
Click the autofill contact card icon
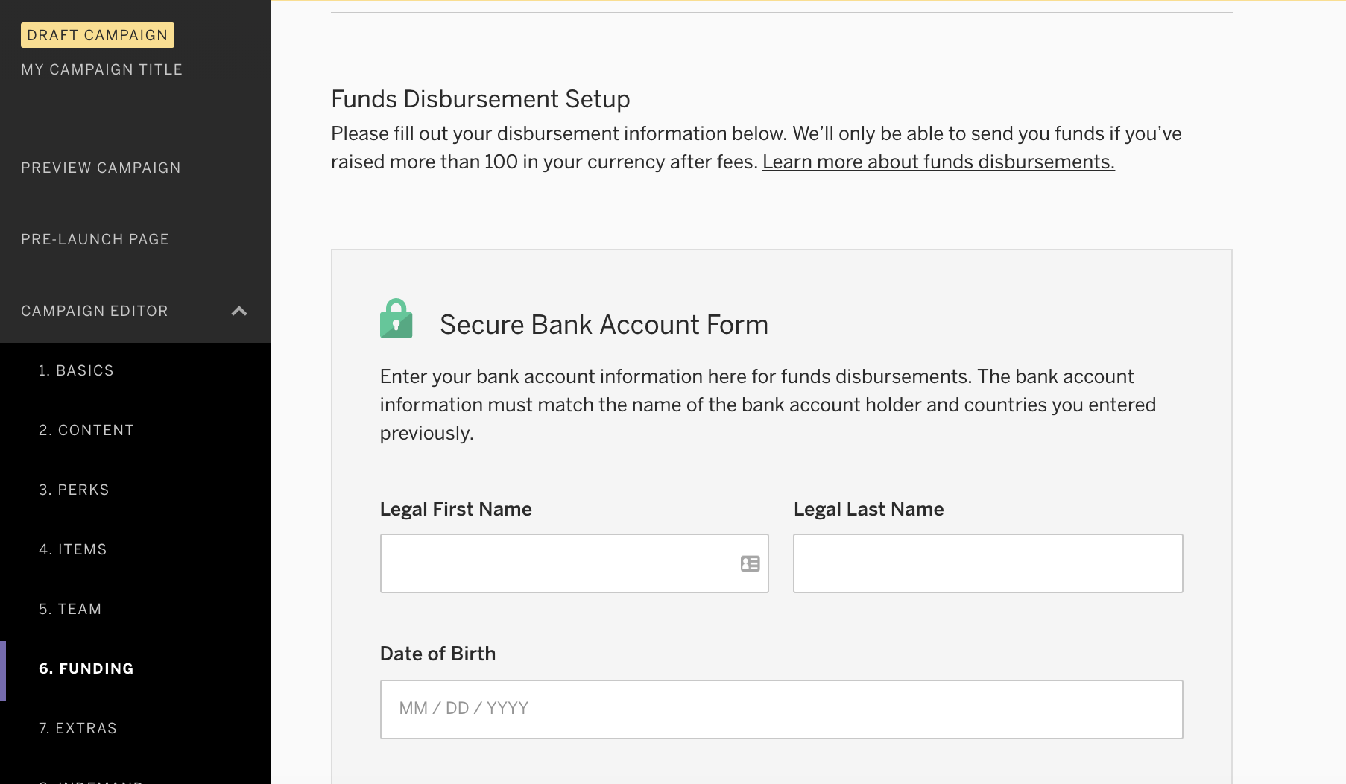[x=750, y=563]
